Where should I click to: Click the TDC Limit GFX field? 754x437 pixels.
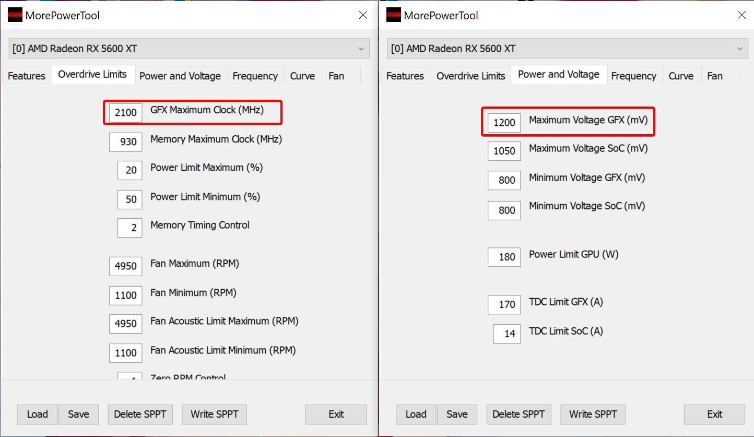[x=504, y=304]
